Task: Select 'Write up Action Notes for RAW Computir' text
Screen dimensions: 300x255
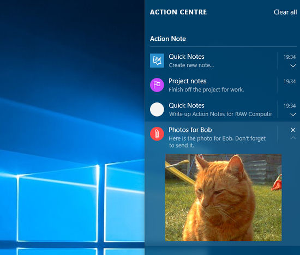Action: point(220,114)
